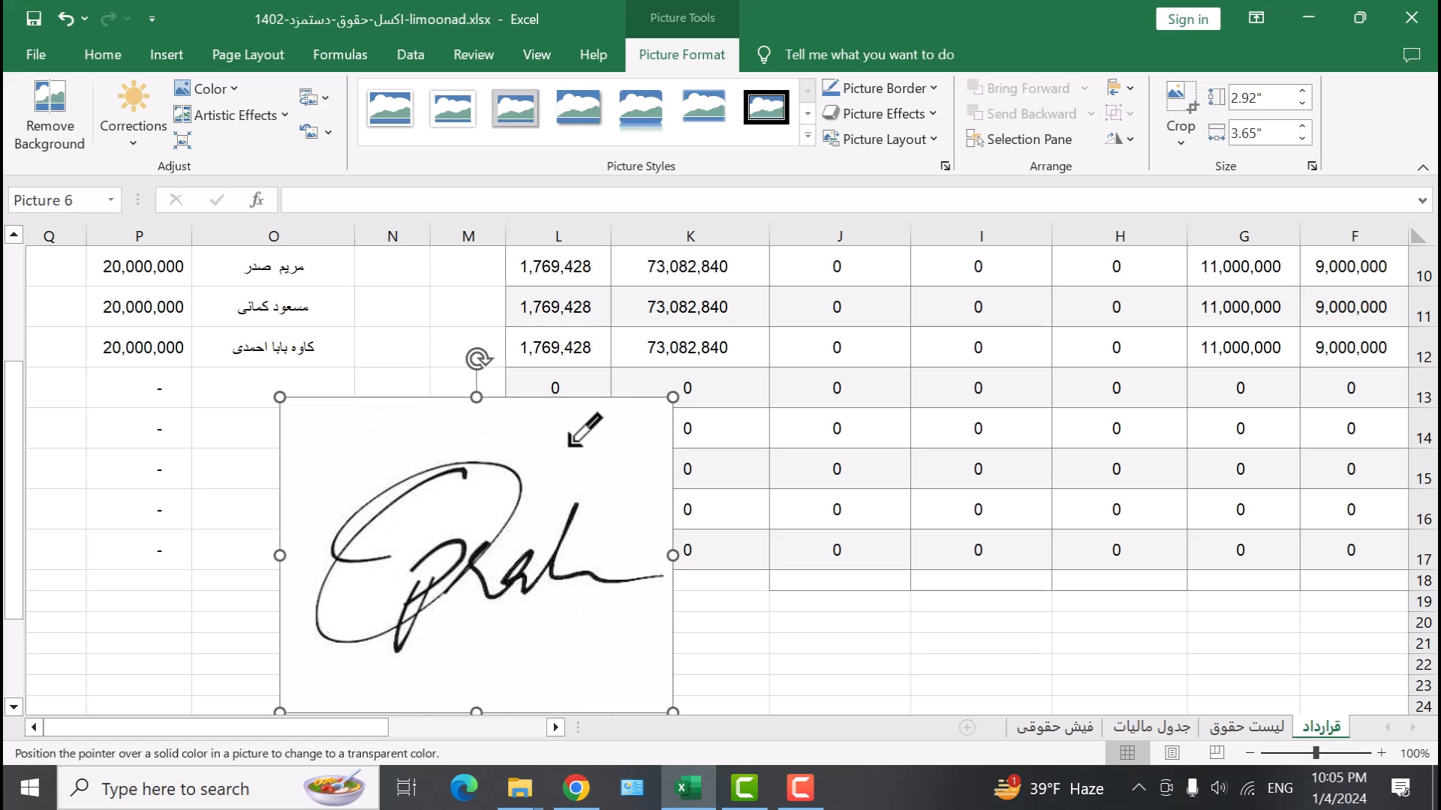Screen dimensions: 1441x810
Task: Click the zoom slider handle
Action: (x=1316, y=753)
